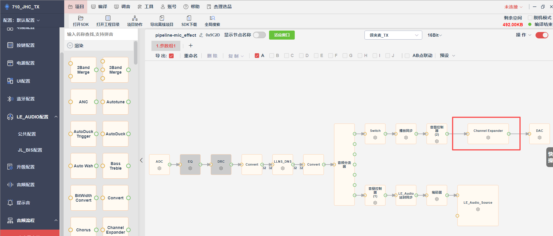Select the 1.参数组1 tab
The height and width of the screenshot is (236, 553).
point(166,46)
